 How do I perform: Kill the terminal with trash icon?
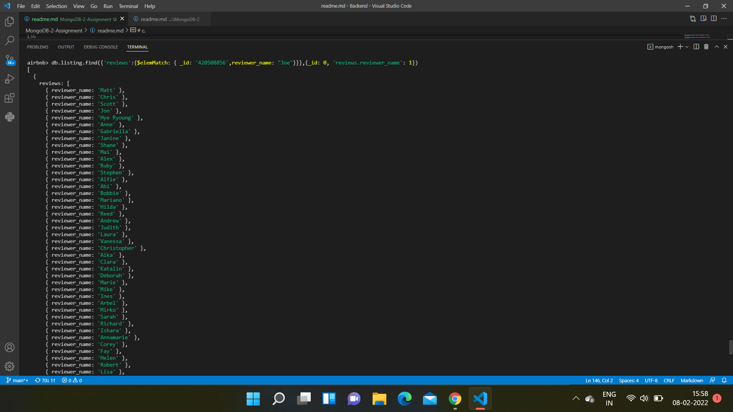point(706,47)
